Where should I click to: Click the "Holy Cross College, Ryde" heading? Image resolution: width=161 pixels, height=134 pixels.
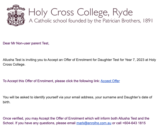[x=81, y=12]
